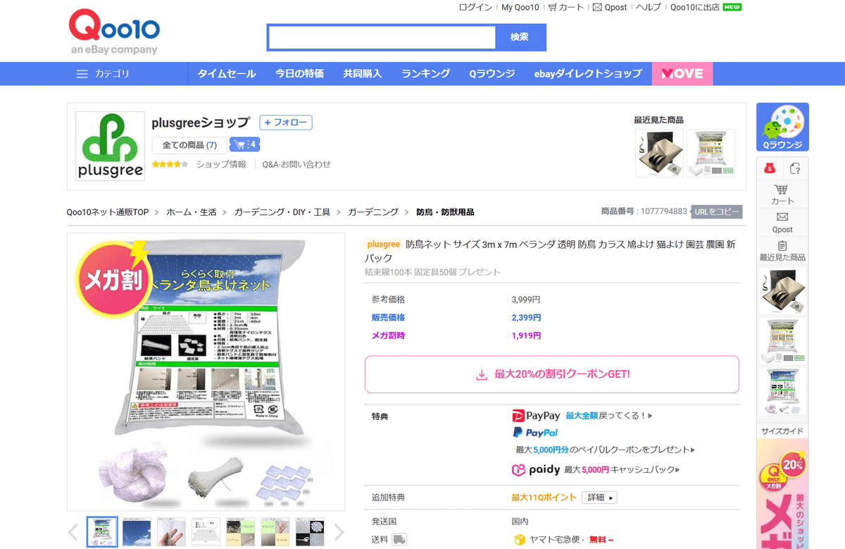The image size is (845, 549).
Task: Go to Qoo10ネット通販TOP breadcrumb
Action: point(108,212)
